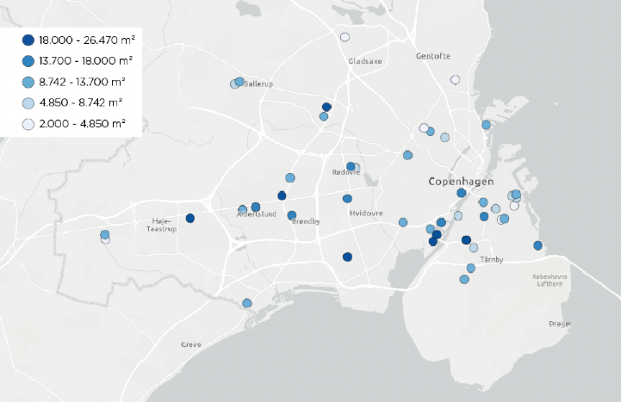Viewport: 621px width, 402px height.
Task: Click the Københavns Lufthavn label
Action: (x=550, y=280)
